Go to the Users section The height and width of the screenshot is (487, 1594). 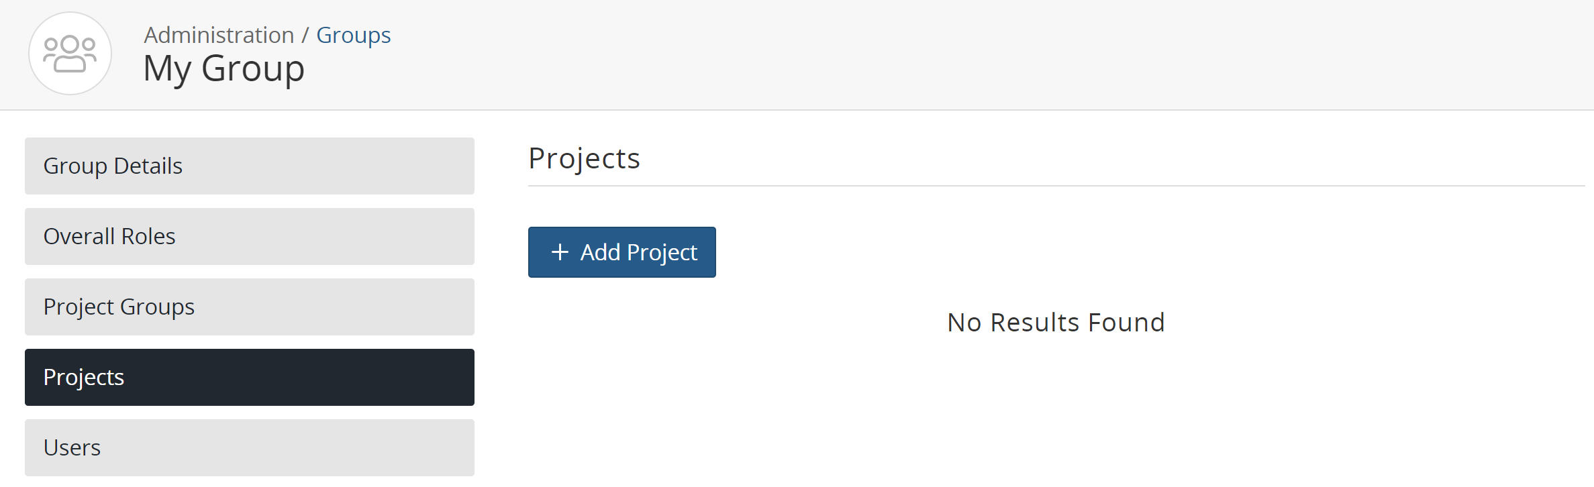tap(249, 447)
